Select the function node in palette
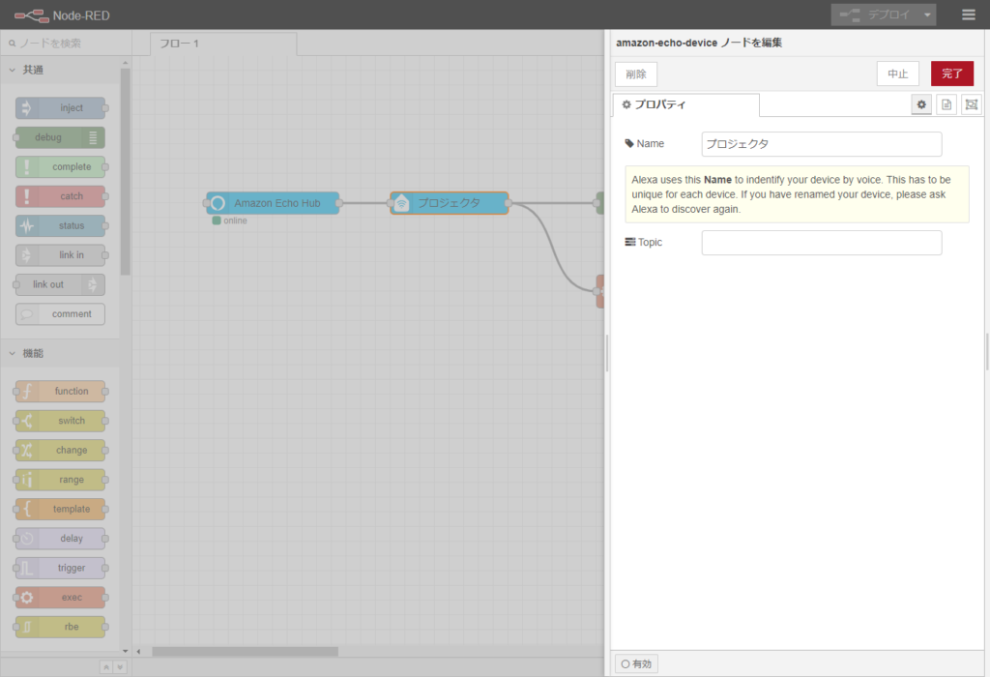The height and width of the screenshot is (677, 990). 60,392
